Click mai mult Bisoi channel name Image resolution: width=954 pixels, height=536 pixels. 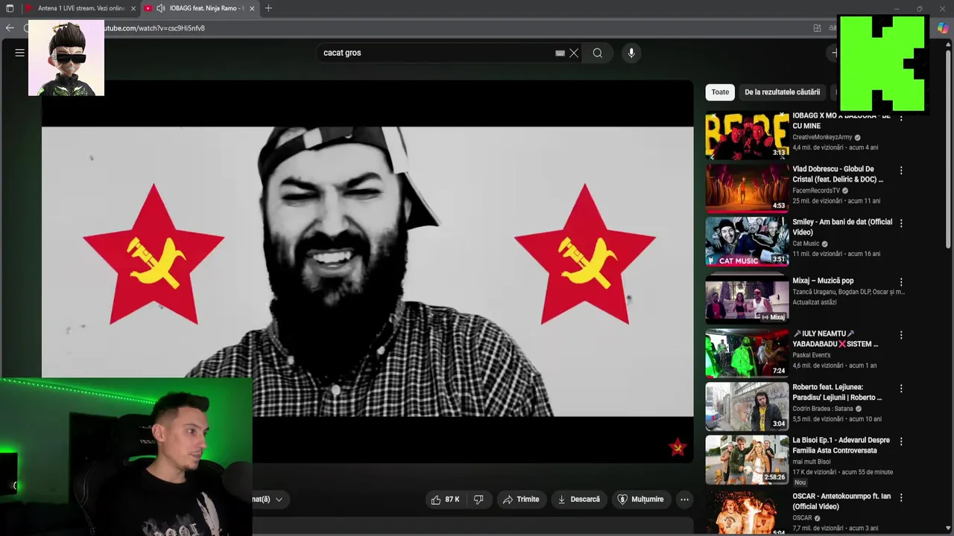[x=812, y=462]
